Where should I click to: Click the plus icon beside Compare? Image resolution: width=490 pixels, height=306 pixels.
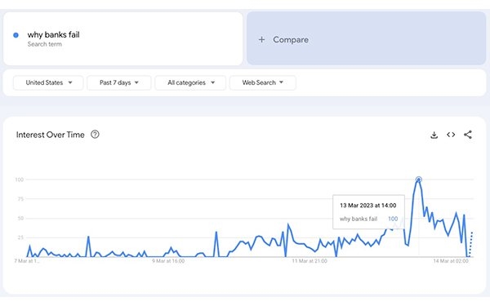(x=262, y=40)
